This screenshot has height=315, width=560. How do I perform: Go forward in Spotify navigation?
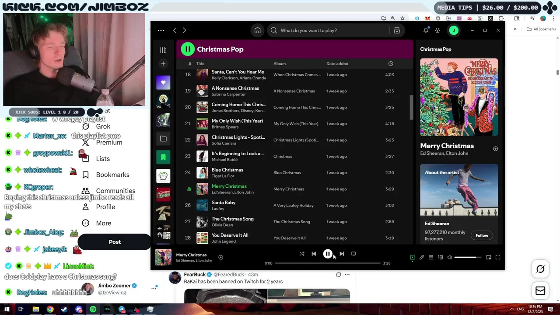click(x=184, y=31)
